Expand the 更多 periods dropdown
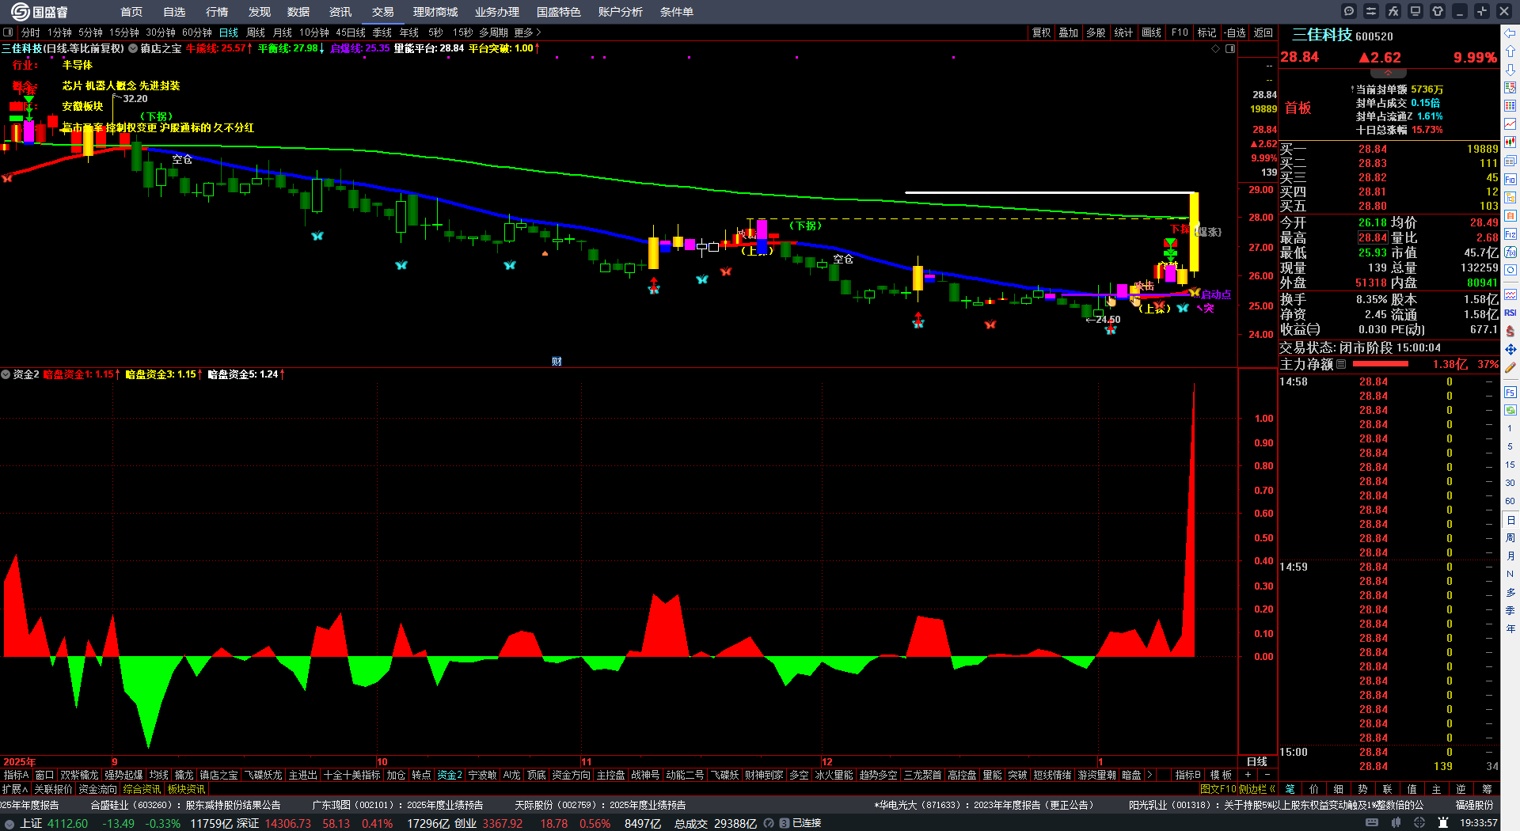Image resolution: width=1520 pixels, height=831 pixels. pos(527,32)
